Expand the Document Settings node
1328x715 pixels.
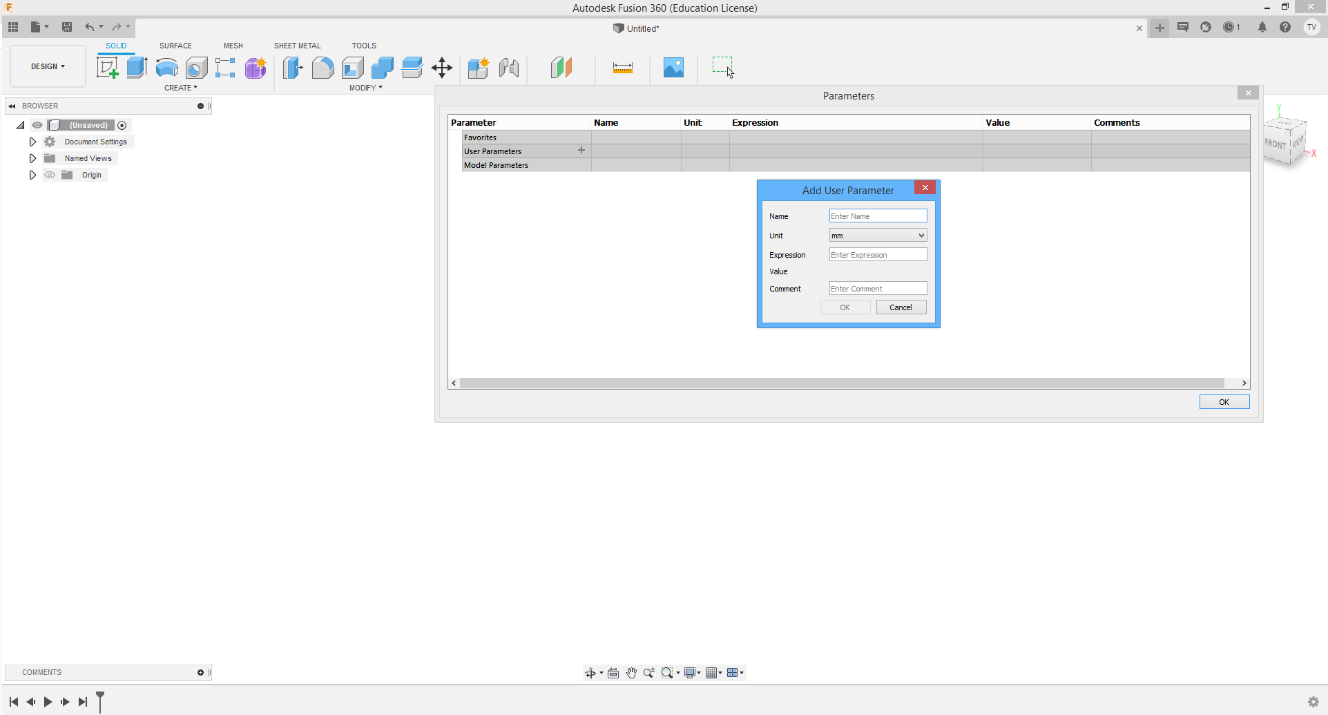[32, 142]
